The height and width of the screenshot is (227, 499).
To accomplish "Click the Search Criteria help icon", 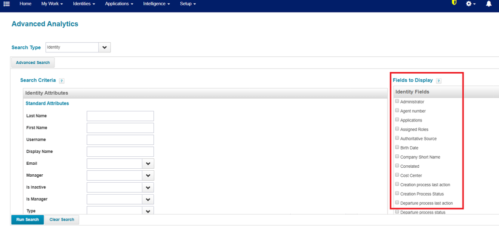I will (61, 81).
